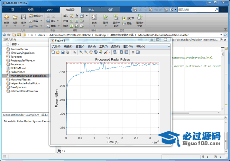Click New Figure icon in Figure 1 toolbar
The height and width of the screenshot is (161, 230).
coord(53,52)
